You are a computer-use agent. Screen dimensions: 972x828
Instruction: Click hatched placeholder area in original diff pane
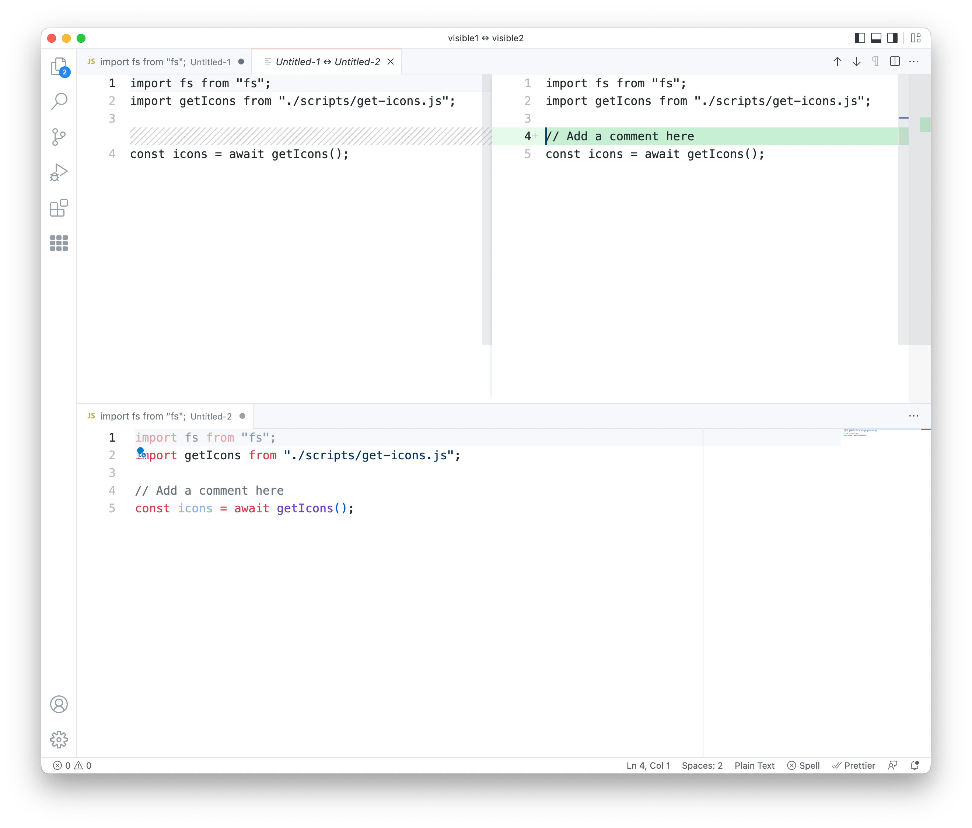310,136
